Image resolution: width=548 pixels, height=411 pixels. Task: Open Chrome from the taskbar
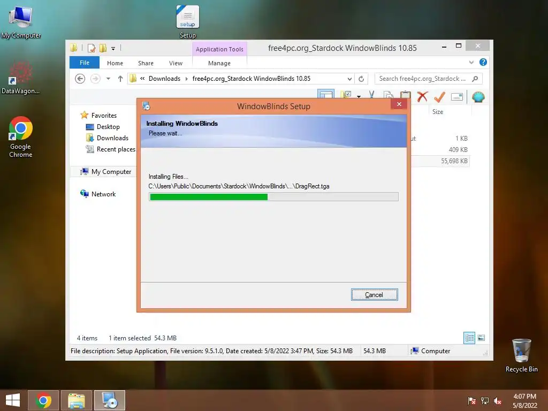(43, 400)
